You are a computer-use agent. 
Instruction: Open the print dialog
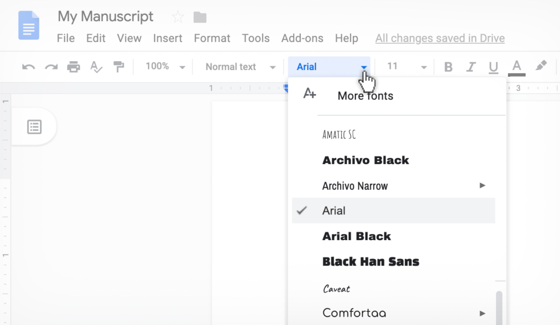pos(73,66)
